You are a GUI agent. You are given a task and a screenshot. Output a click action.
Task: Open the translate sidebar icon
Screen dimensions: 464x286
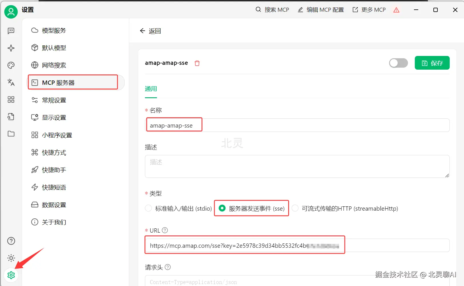tap(11, 82)
